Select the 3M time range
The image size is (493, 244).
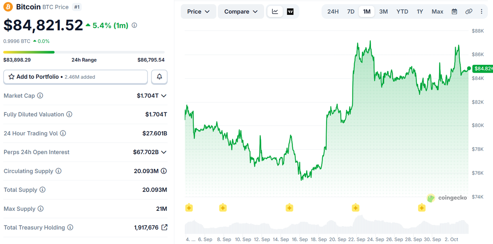coord(383,11)
